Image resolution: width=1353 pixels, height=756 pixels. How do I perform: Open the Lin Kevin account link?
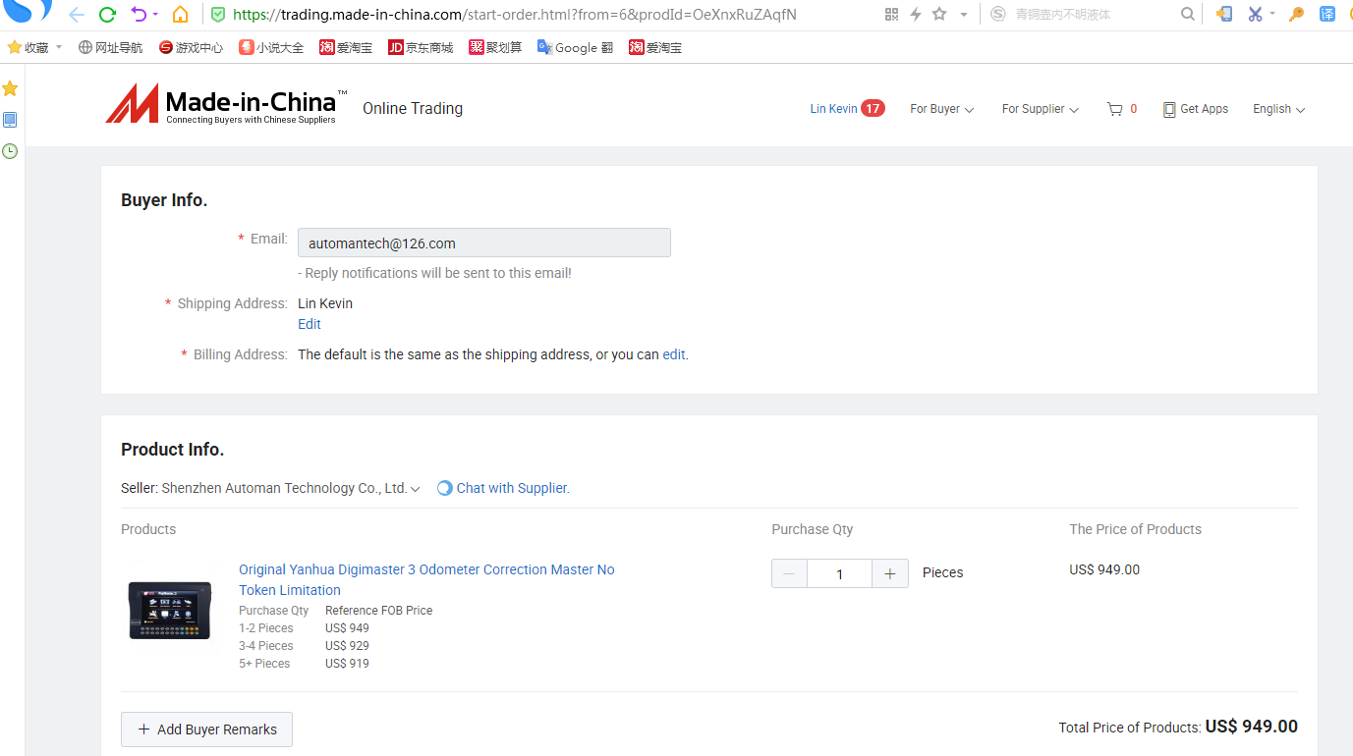pos(833,109)
